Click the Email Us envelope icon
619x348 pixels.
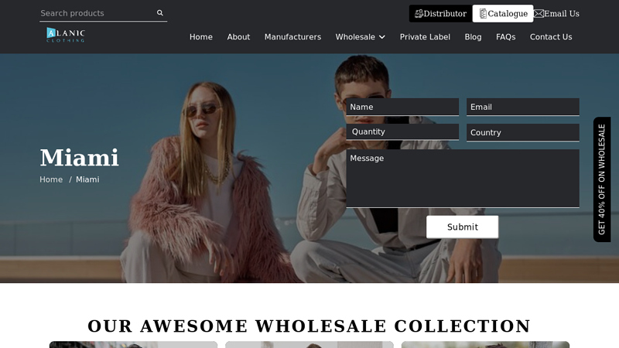[539, 14]
